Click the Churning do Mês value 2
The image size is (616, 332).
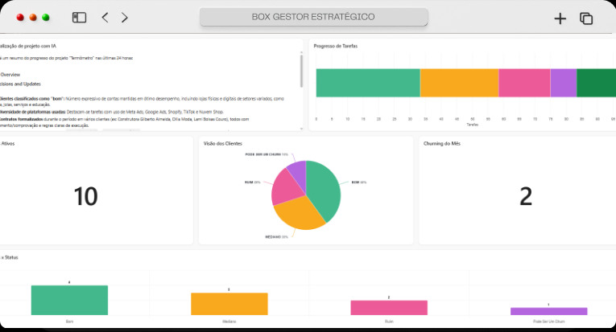click(526, 196)
